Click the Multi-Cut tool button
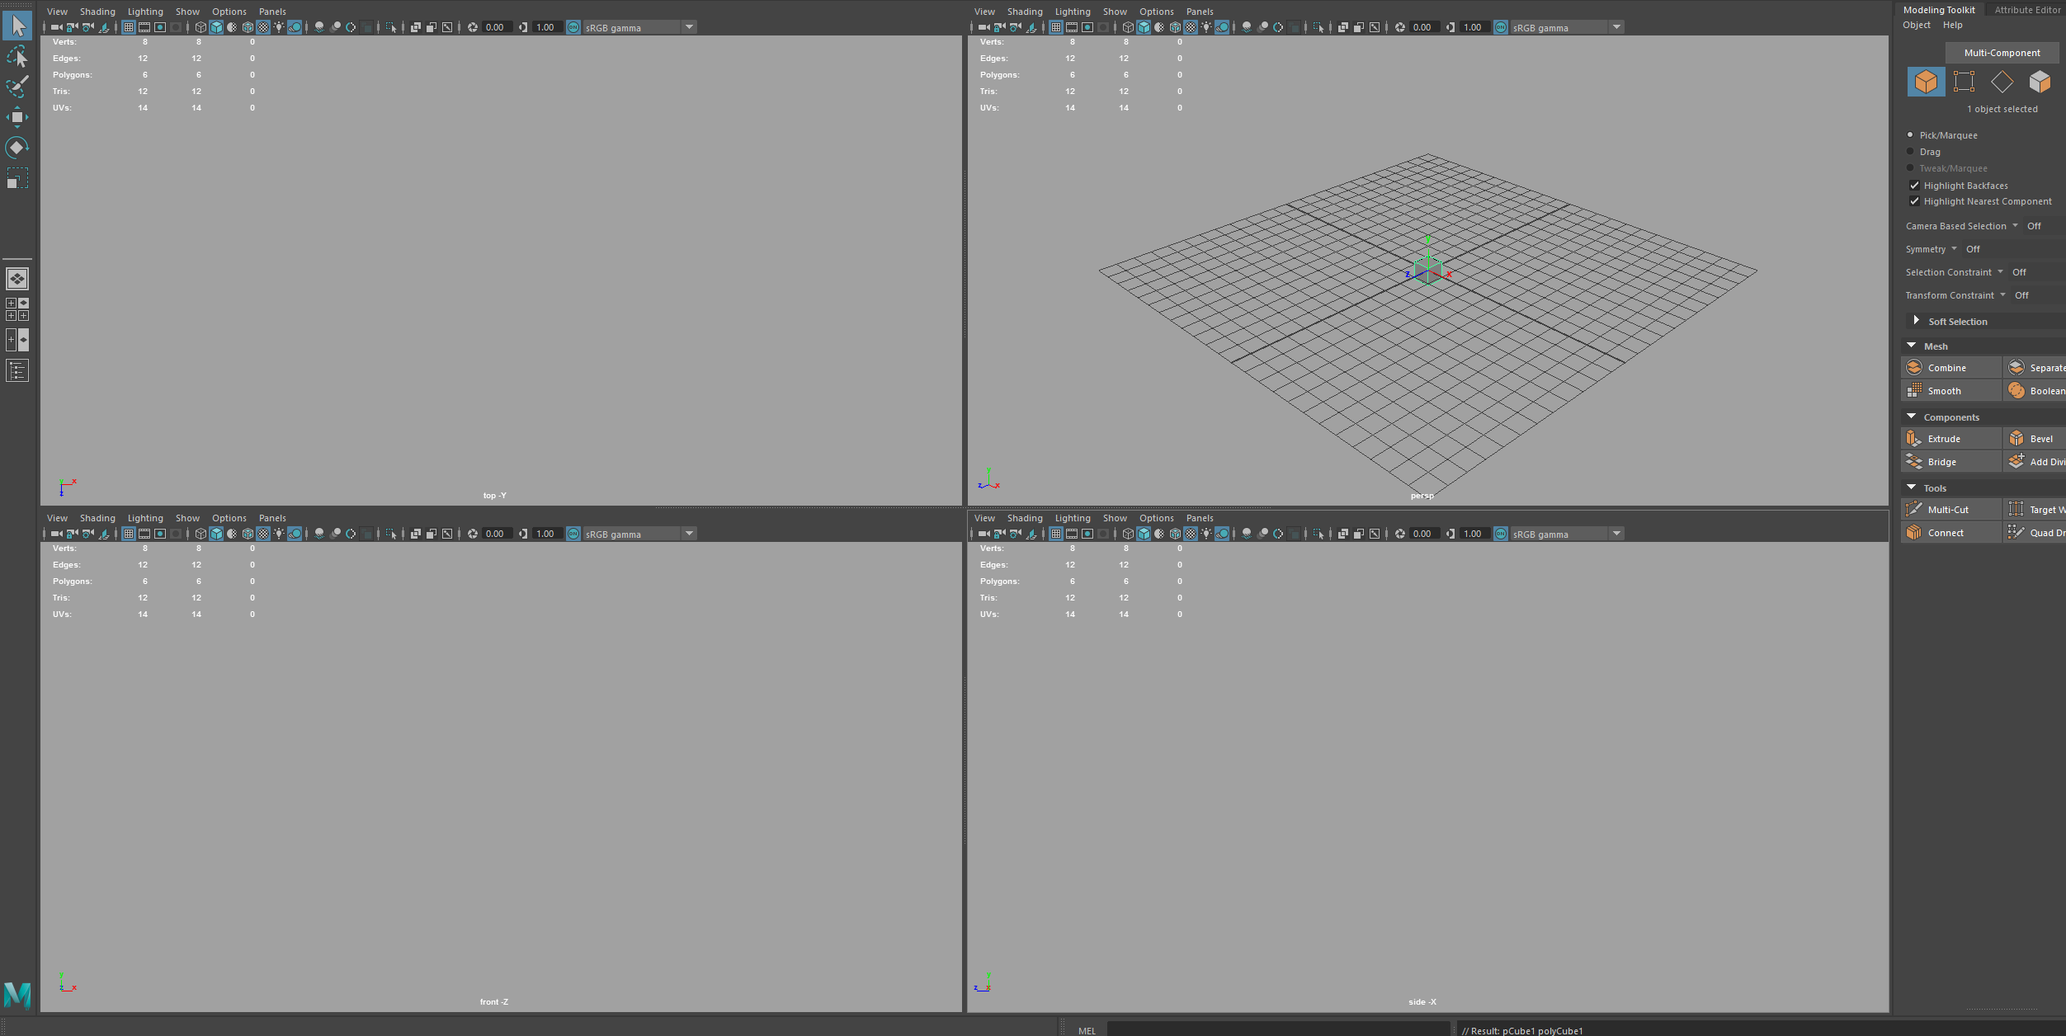Image resolution: width=2066 pixels, height=1036 pixels. 1951,510
